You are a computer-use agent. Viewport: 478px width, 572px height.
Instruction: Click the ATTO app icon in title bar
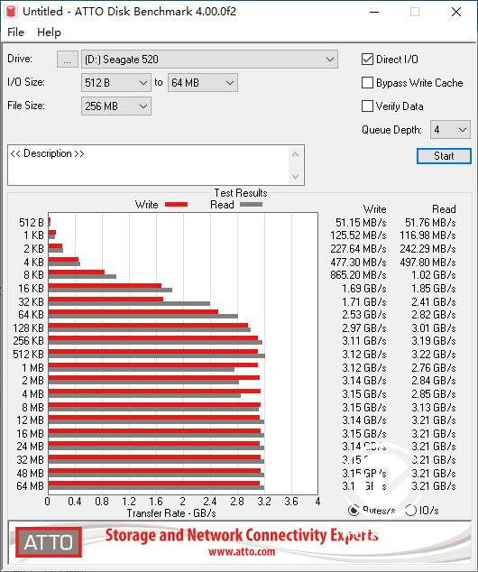click(x=12, y=12)
